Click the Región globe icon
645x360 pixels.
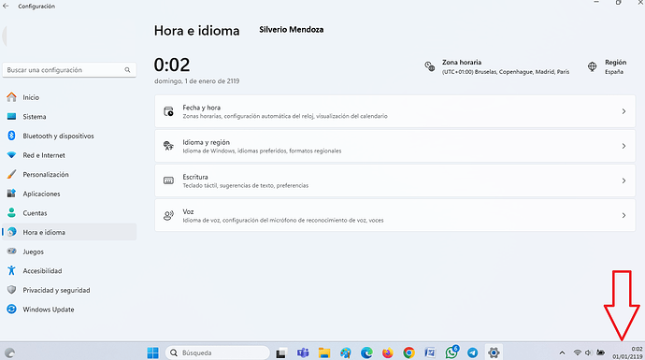(592, 66)
